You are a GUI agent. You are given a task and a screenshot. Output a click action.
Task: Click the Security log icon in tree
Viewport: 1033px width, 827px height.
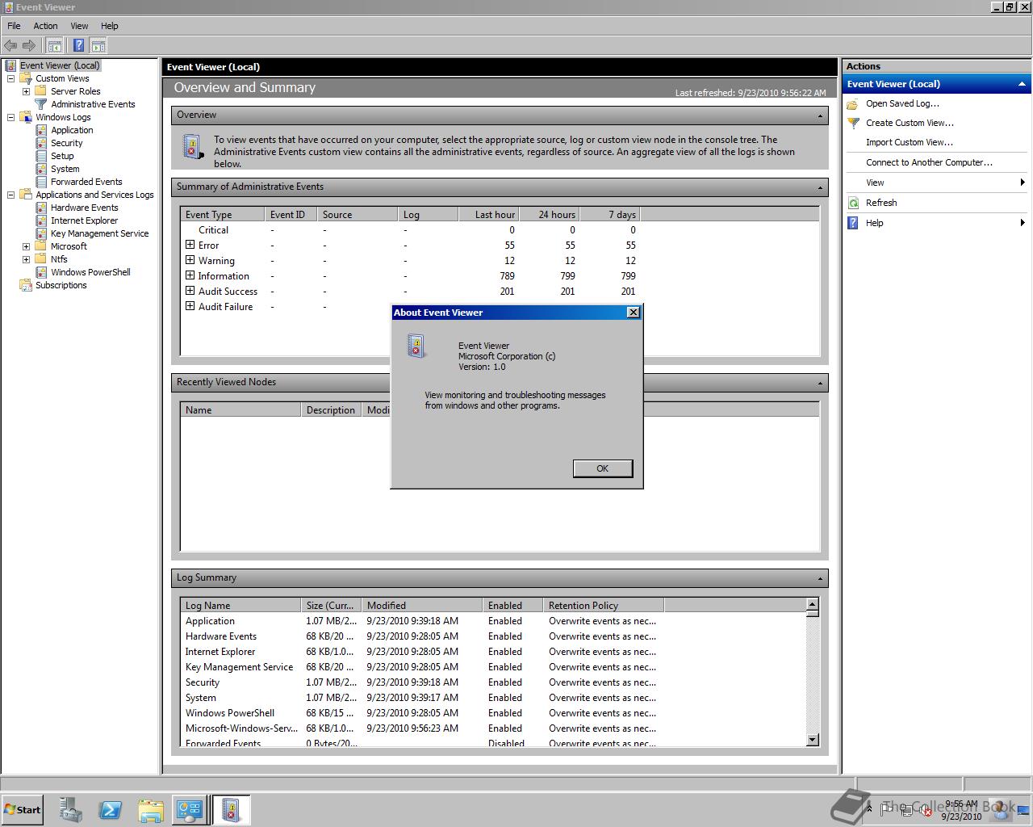pos(41,143)
